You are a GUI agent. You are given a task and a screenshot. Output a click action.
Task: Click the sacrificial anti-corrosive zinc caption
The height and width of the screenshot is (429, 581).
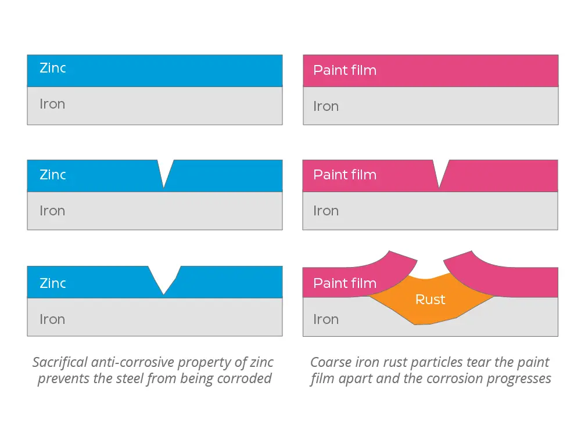(153, 370)
